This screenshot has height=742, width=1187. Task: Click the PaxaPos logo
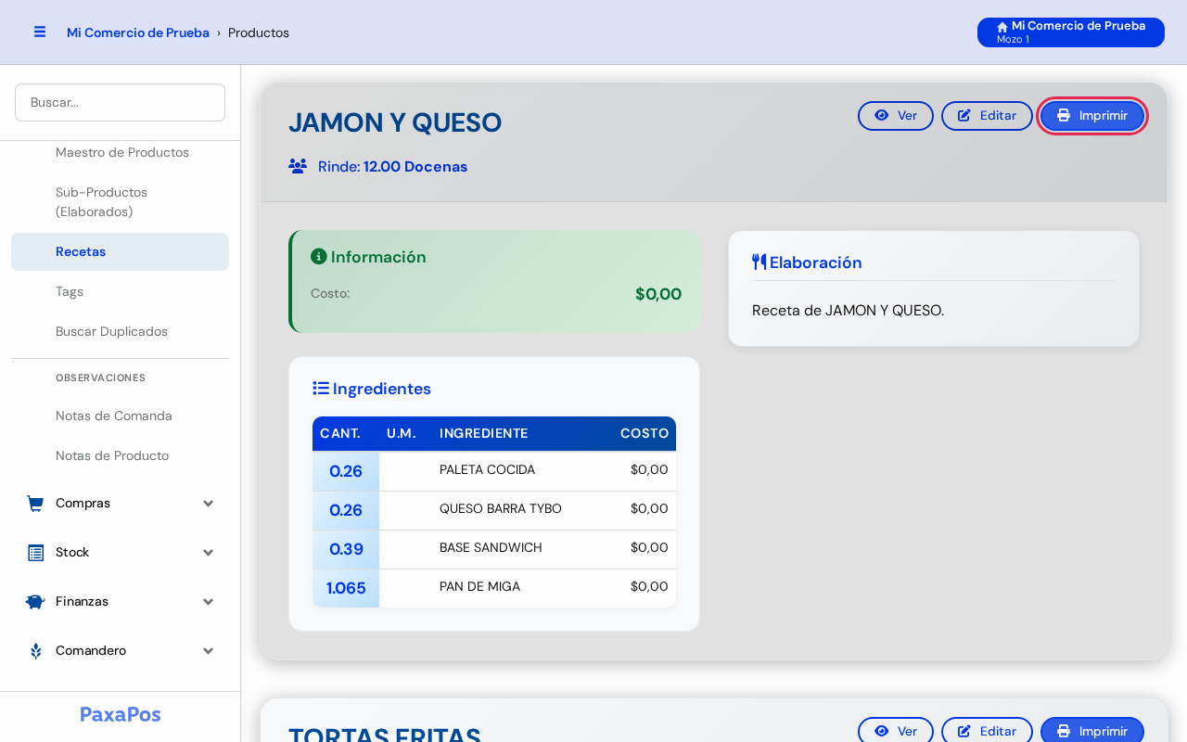[x=121, y=714]
